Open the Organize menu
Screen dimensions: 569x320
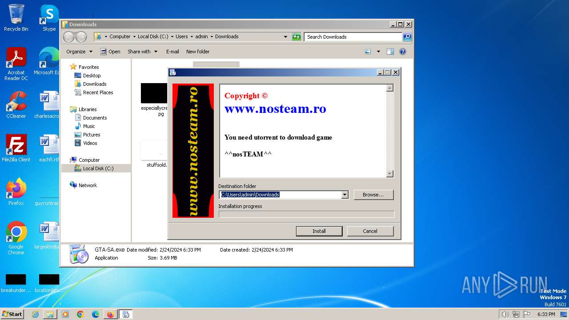[79, 52]
